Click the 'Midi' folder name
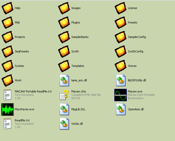This screenshot has width=175, height=141. pyautogui.click(x=17, y=22)
